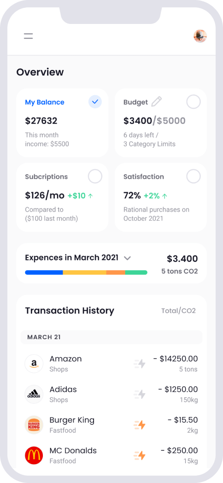
Task: Expand the Expences in March 2021 dropdown
Action: 127,258
